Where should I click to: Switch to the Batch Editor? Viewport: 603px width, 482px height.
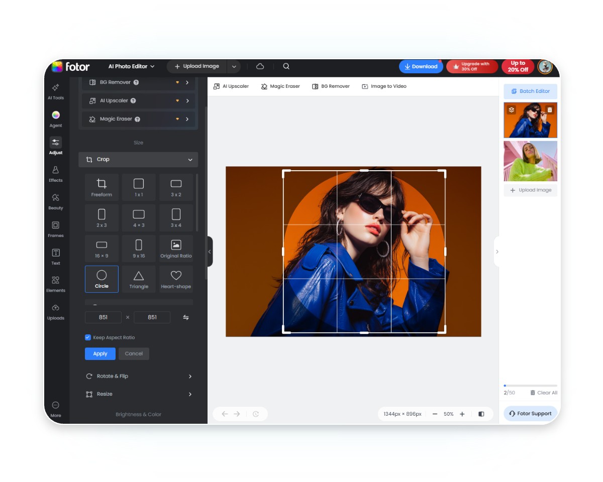[x=530, y=91]
